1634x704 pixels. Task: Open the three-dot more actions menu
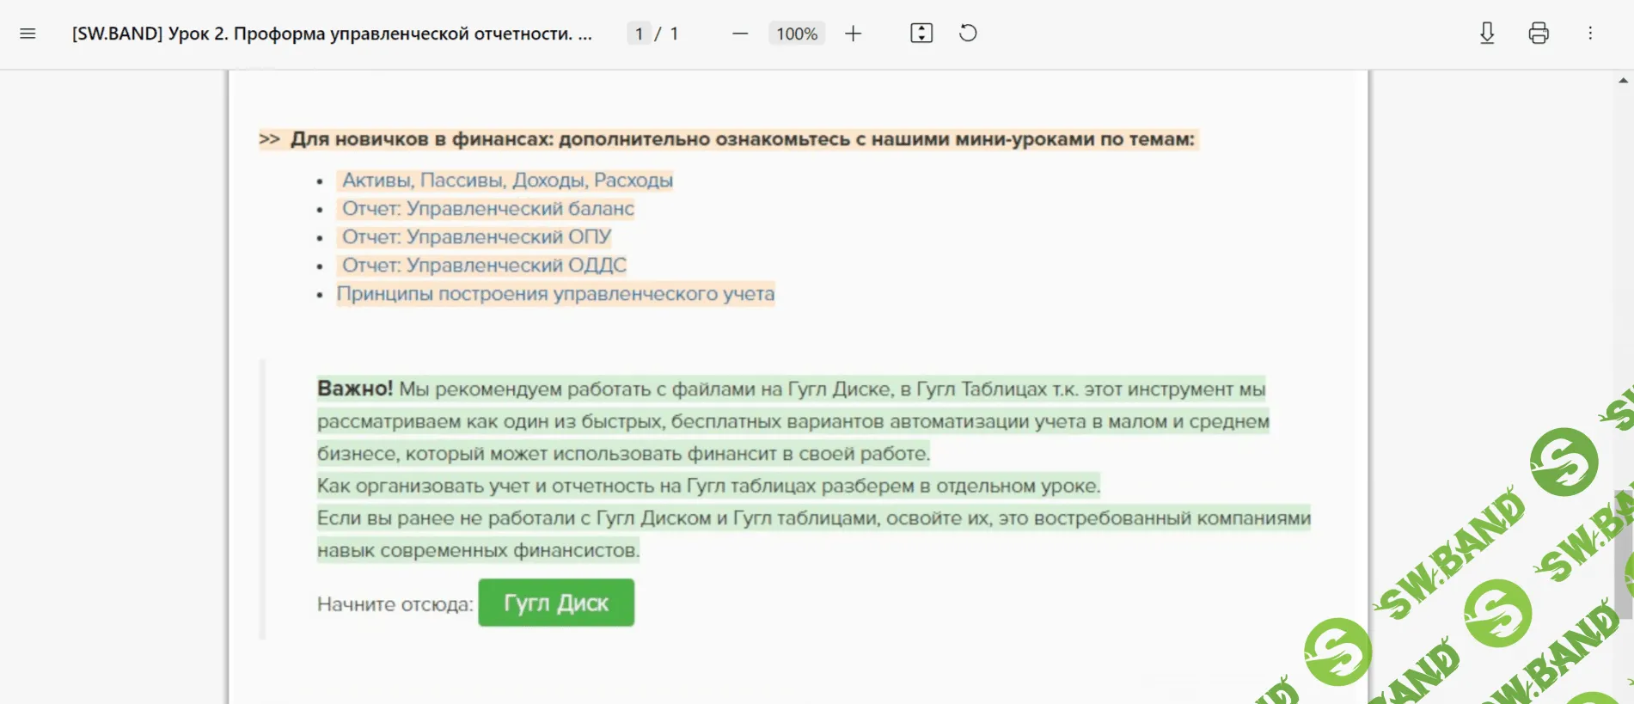1590,34
